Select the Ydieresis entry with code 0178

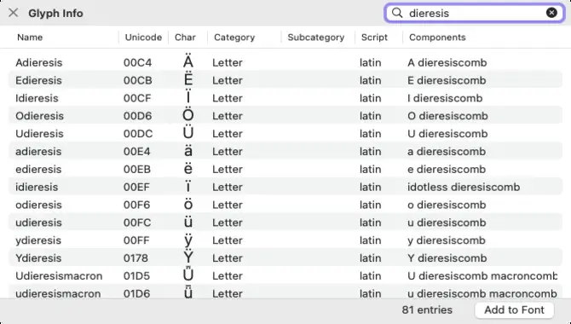(x=285, y=258)
